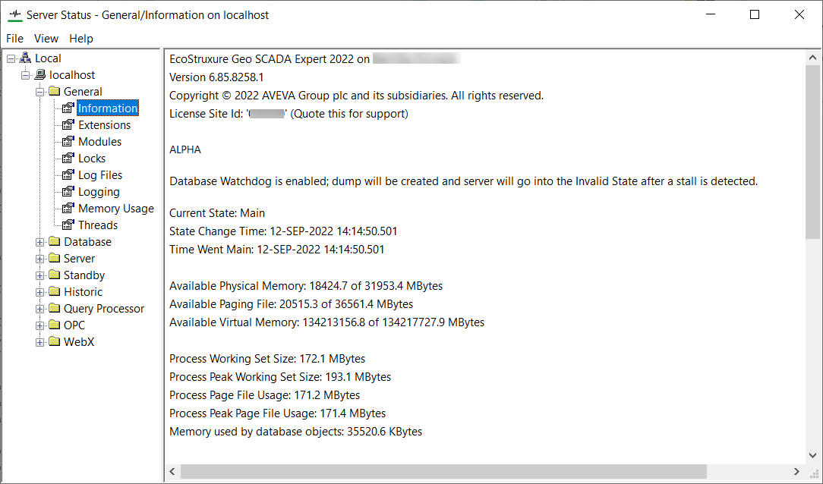Click the Modules page icon
The image size is (823, 484).
(68, 142)
